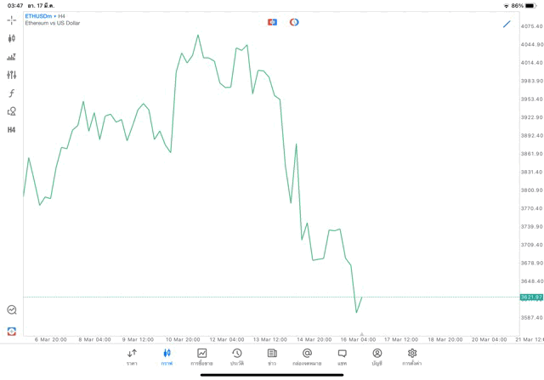
Task: Toggle the blue-red circular chart button
Action: (294, 22)
